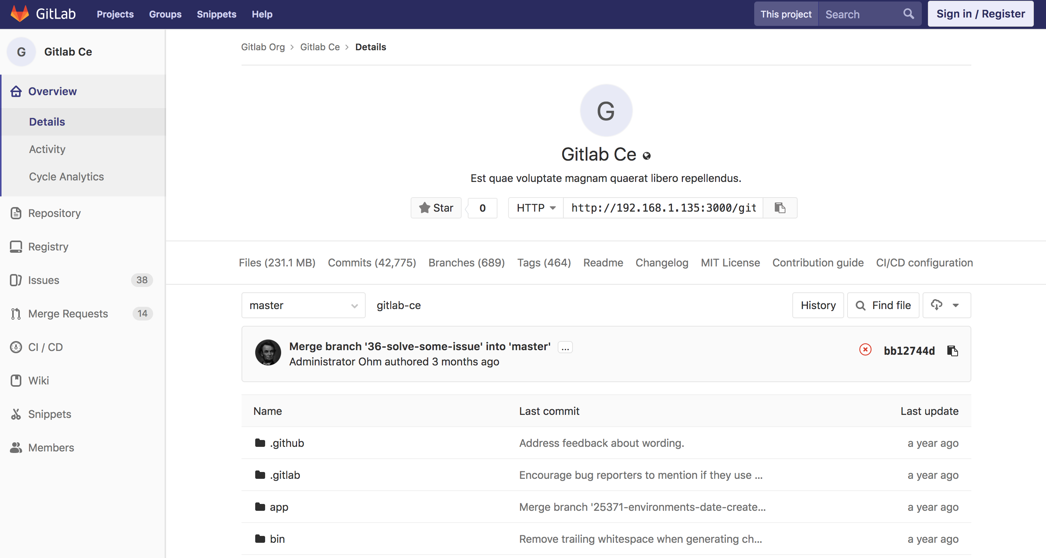The image size is (1046, 558).
Task: Open the CI / CD sidebar section
Action: click(45, 348)
